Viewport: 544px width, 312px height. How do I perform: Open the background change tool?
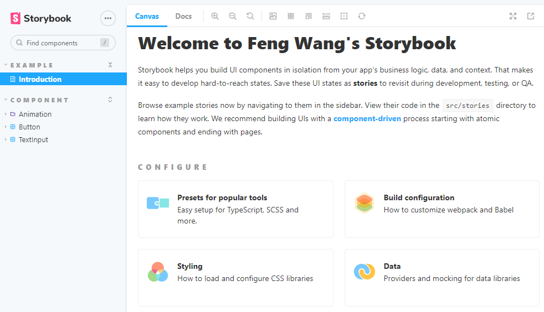(x=273, y=16)
